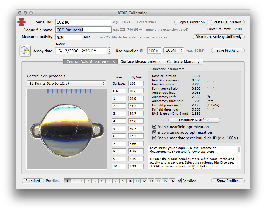
Task: Select profile 16 button
Action: (172, 181)
